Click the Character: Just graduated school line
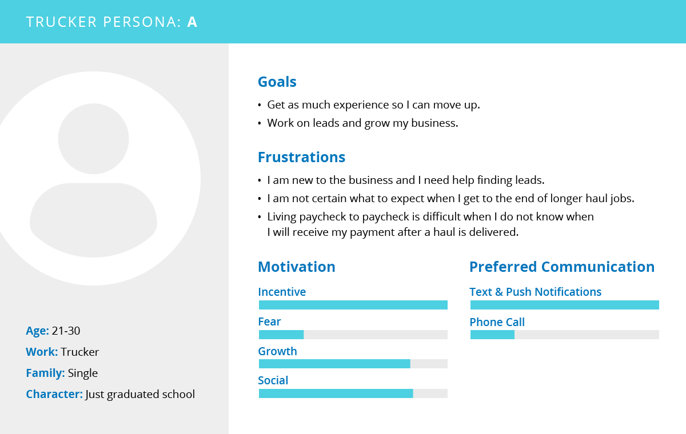 [110, 394]
